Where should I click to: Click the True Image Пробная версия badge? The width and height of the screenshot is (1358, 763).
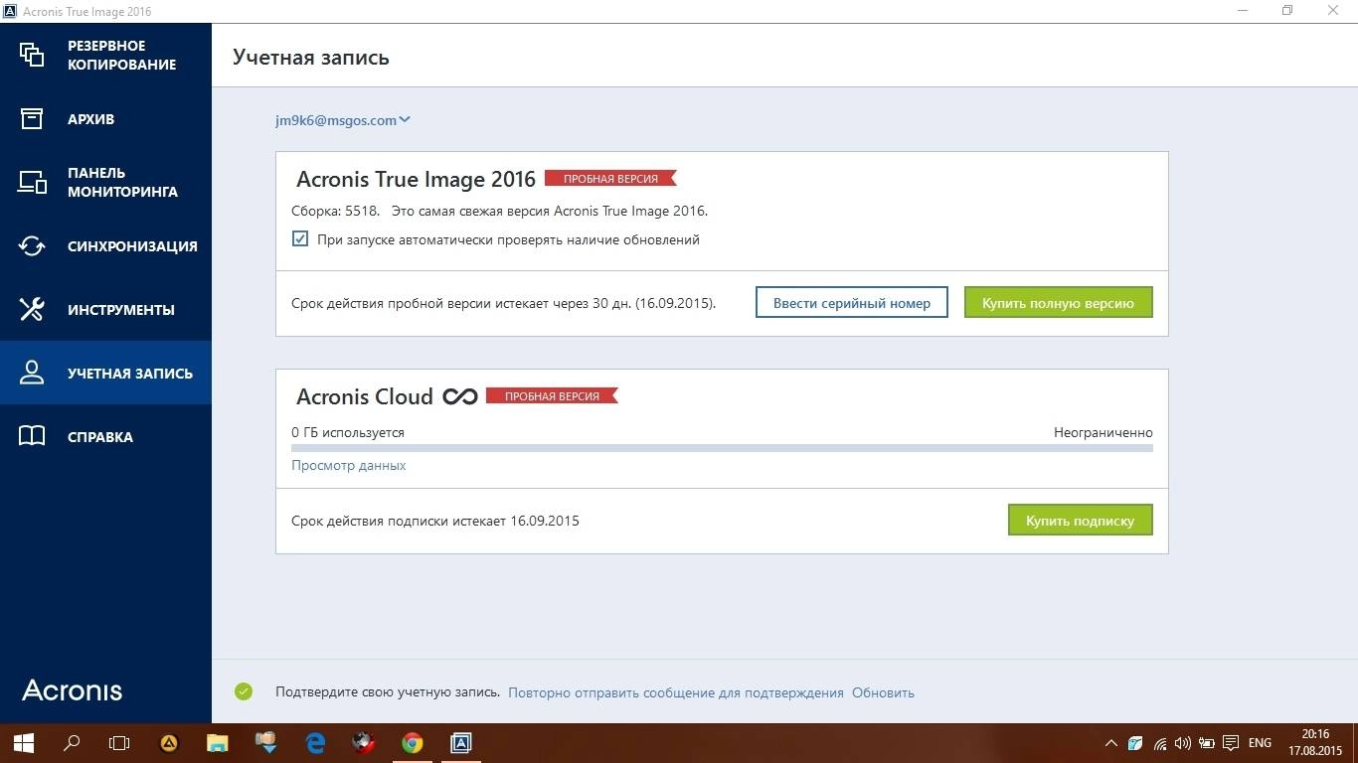pos(610,179)
